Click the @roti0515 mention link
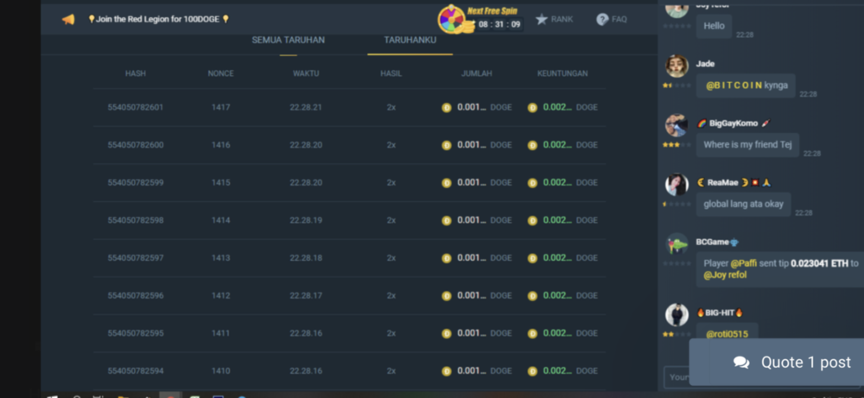The width and height of the screenshot is (864, 398). 727,334
